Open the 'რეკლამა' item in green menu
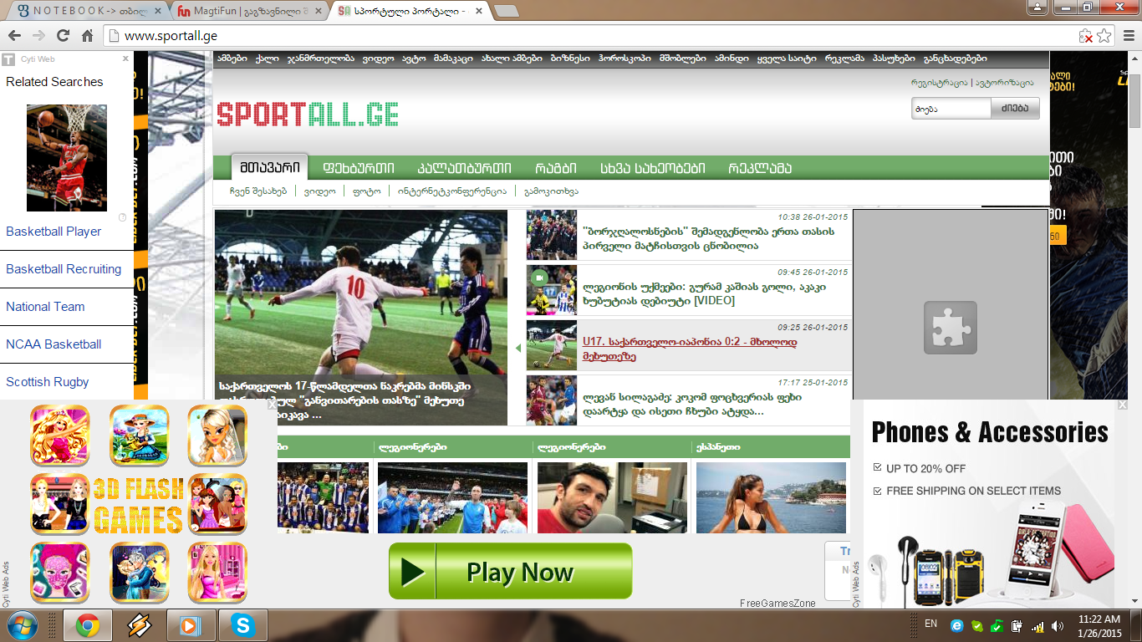Viewport: 1142px width, 642px height. coord(759,168)
